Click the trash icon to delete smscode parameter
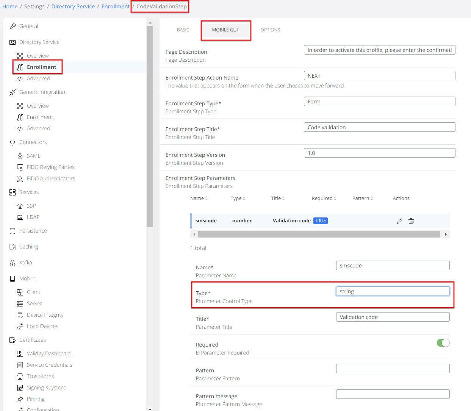471x411 pixels. coord(411,221)
